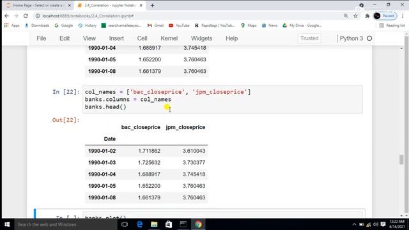
Task: Click the banks.plot() code cell below
Action: point(222,216)
